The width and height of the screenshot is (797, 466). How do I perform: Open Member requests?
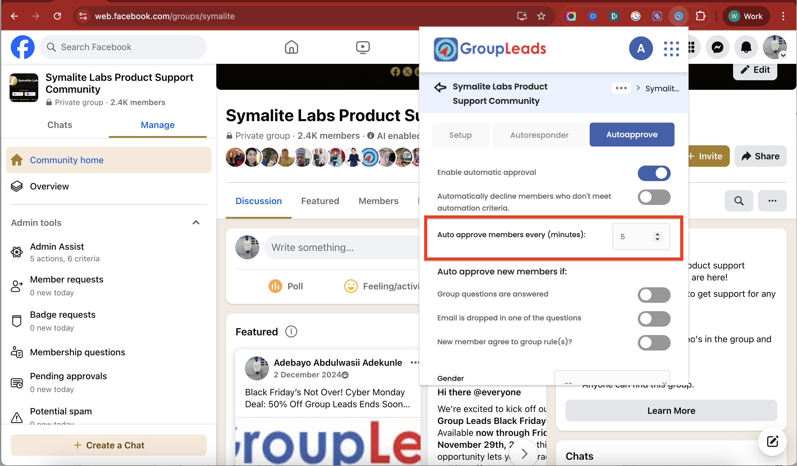[x=108, y=286]
